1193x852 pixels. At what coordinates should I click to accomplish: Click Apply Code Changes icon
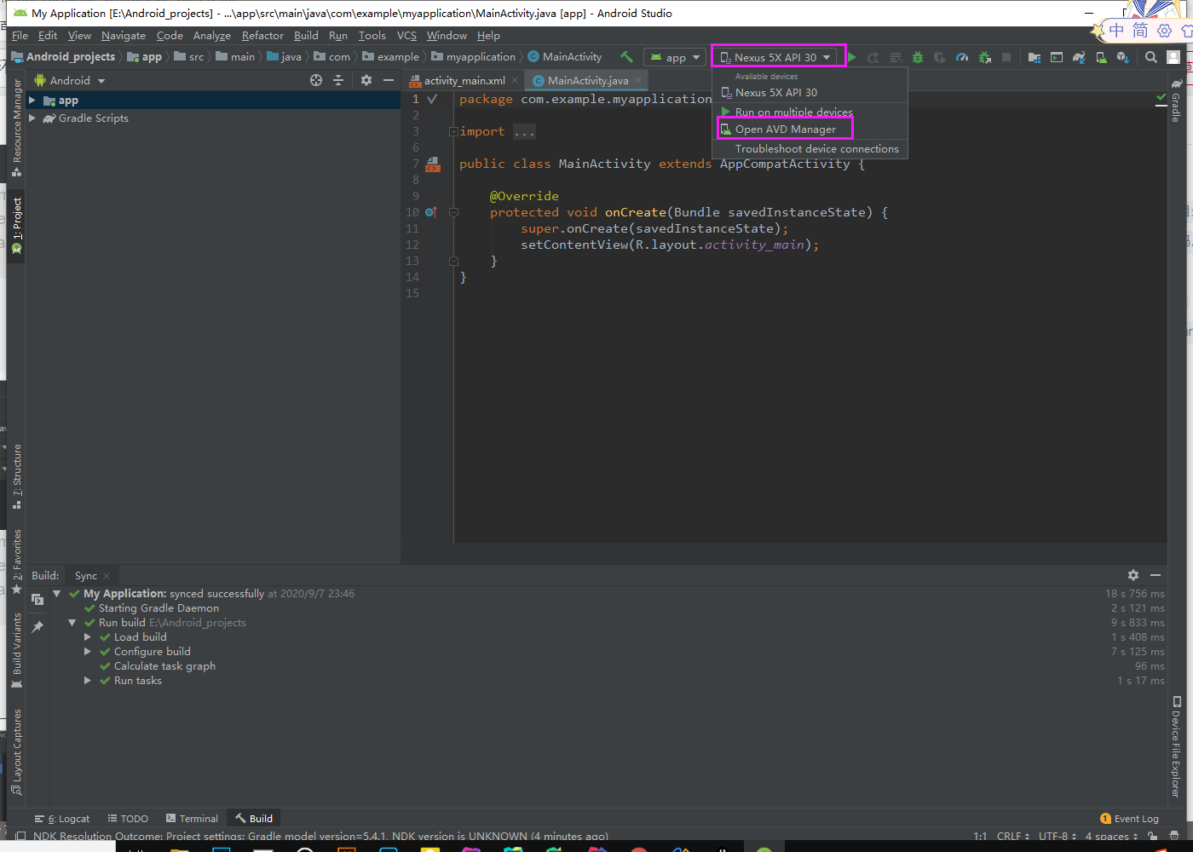pos(896,57)
